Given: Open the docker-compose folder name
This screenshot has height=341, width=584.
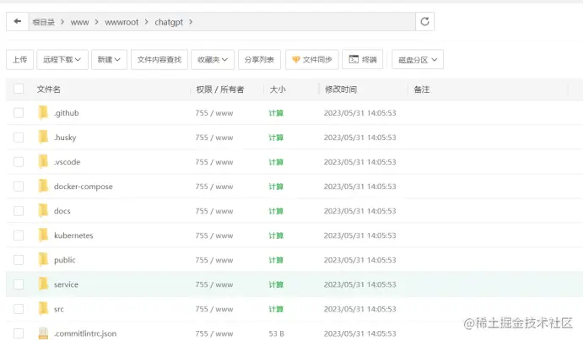Looking at the screenshot, I should click(x=83, y=187).
